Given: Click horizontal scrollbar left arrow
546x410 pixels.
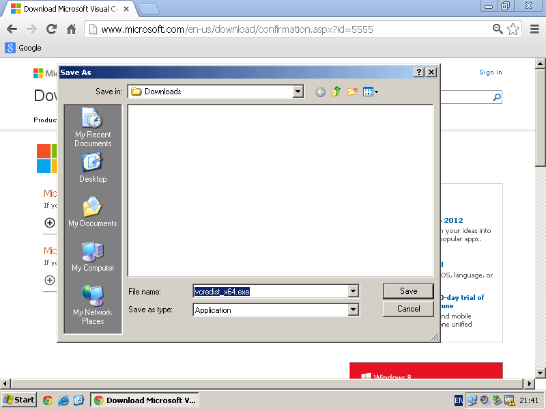Looking at the screenshot, I should coord(5,384).
